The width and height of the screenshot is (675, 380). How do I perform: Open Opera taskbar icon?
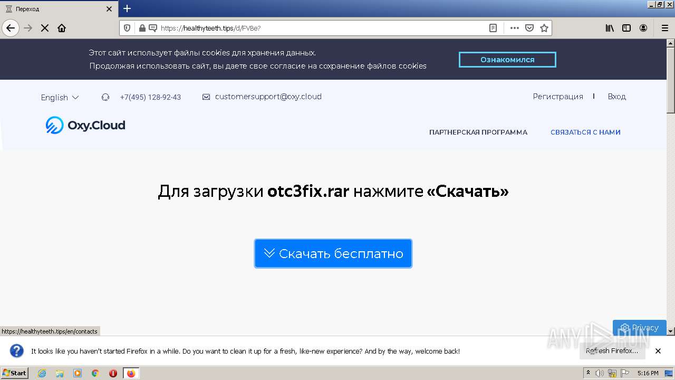113,373
